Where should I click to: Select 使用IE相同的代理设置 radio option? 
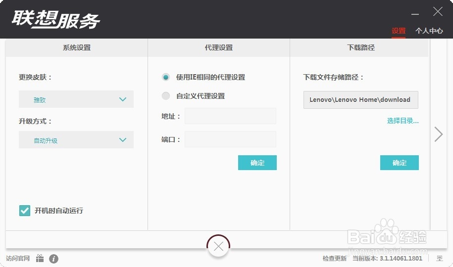tap(165, 77)
